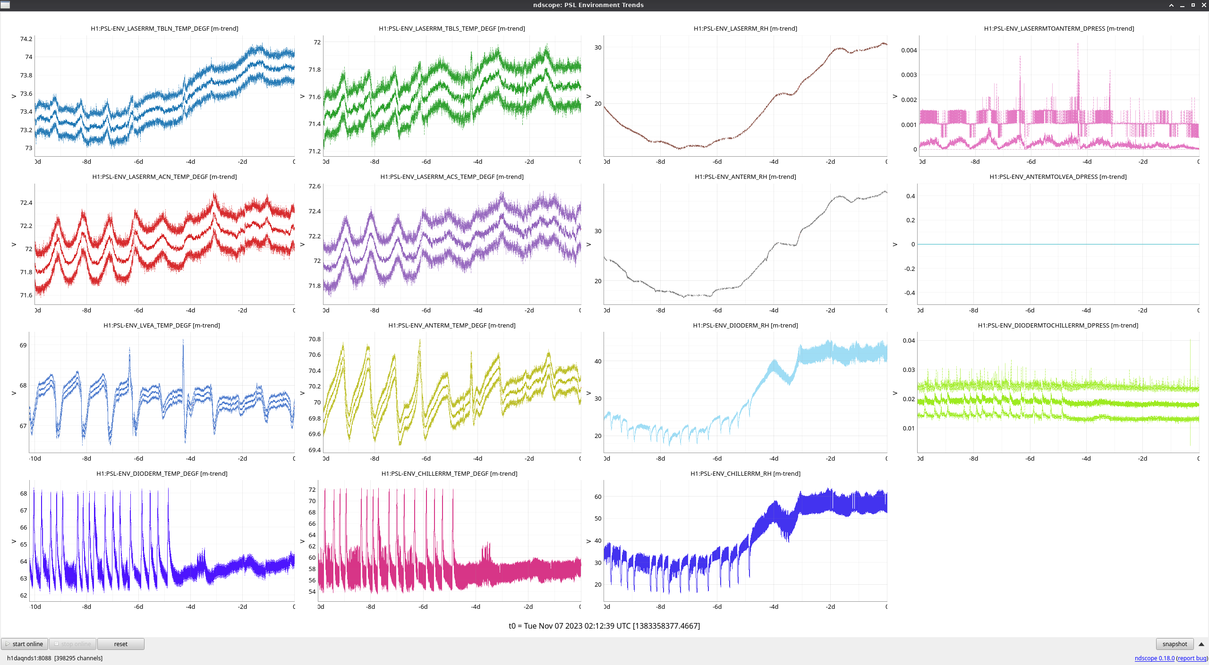Select the CHILLERRM_RH blue plot

point(745,540)
